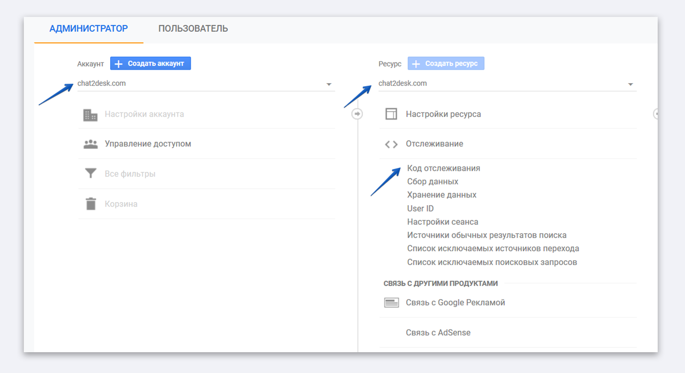Click the funnel icon for Все фильтры

pyautogui.click(x=90, y=174)
